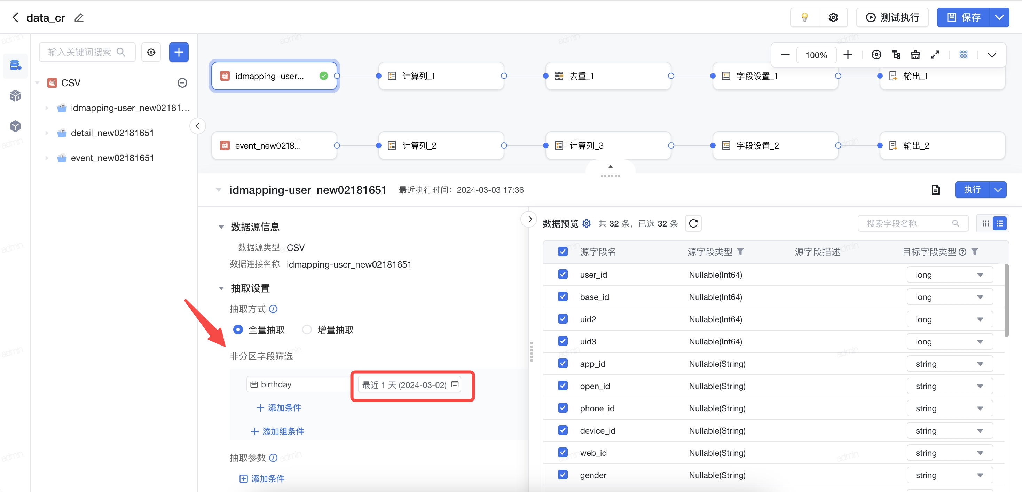
Task: Select the 去重_1 node
Action: tap(608, 76)
